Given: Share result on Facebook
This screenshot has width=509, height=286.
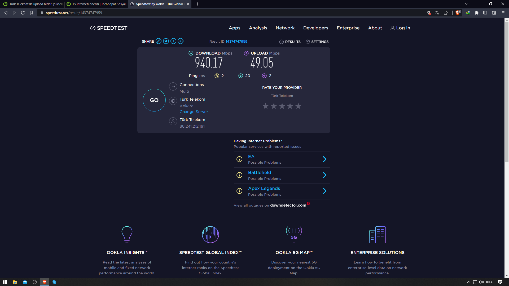Looking at the screenshot, I should (173, 41).
